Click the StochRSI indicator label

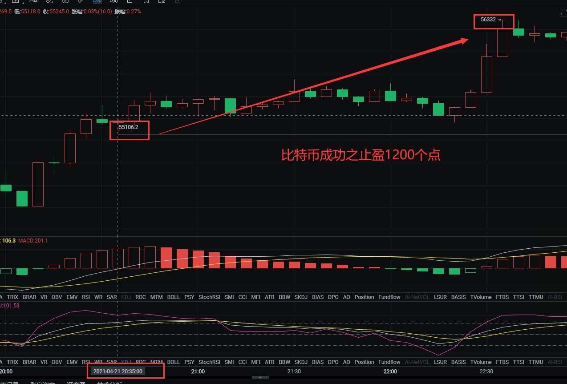[209, 297]
